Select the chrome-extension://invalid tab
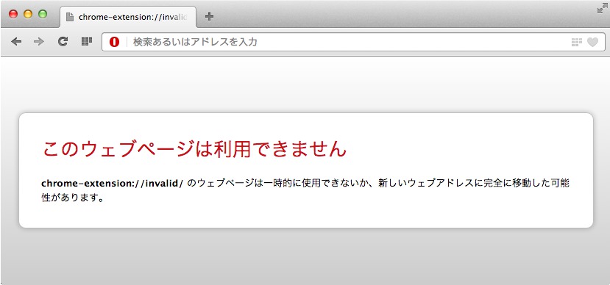This screenshot has width=610, height=285. (x=128, y=17)
